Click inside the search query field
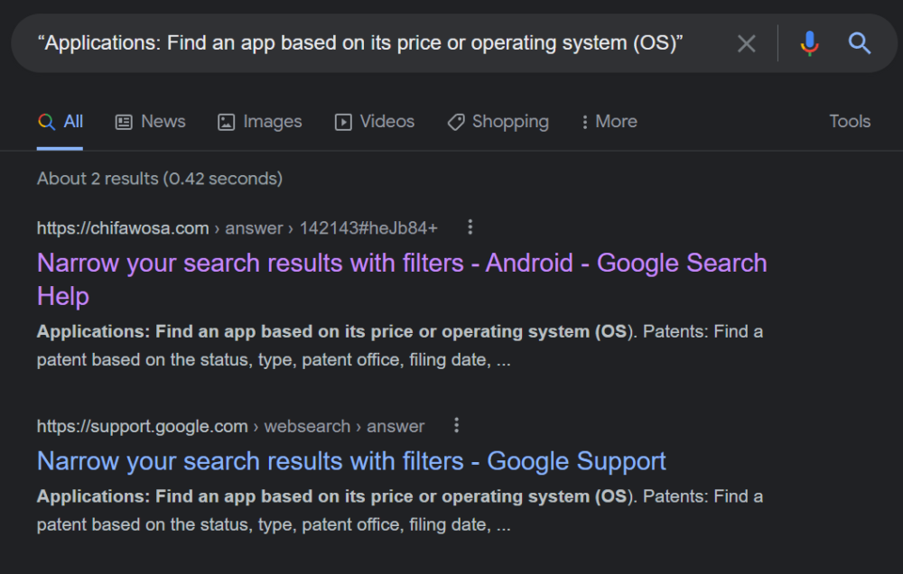The height and width of the screenshot is (574, 903). point(361,43)
